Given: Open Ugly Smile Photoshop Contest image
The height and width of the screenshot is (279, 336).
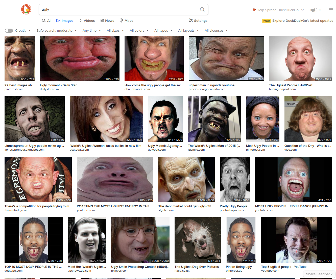Looking at the screenshot, I should (x=140, y=240).
